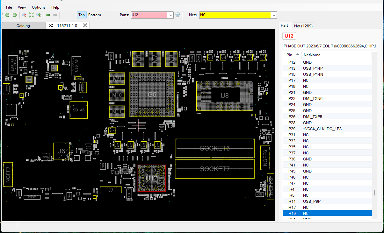The height and width of the screenshot is (233, 384).
Task: Switch to the Net (1209) tab
Action: coord(303,26)
